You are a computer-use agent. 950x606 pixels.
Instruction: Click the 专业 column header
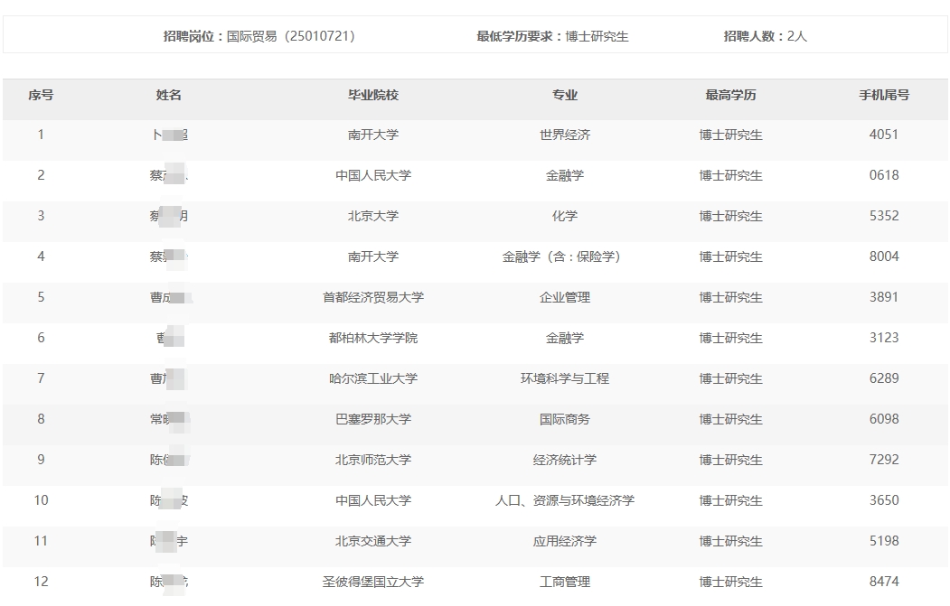click(x=565, y=95)
